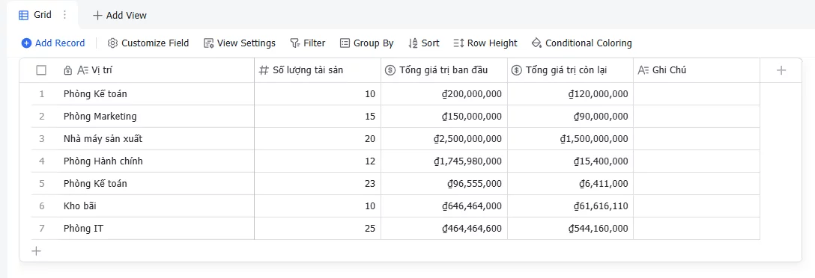Viewport: 815px width, 278px height.
Task: Click empty Ghi Chú cell for Phòng Marketing
Action: tap(697, 116)
